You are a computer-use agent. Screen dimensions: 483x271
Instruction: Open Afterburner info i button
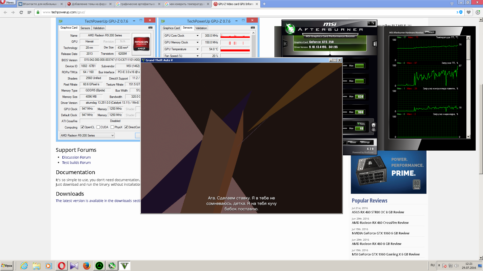coord(375,44)
